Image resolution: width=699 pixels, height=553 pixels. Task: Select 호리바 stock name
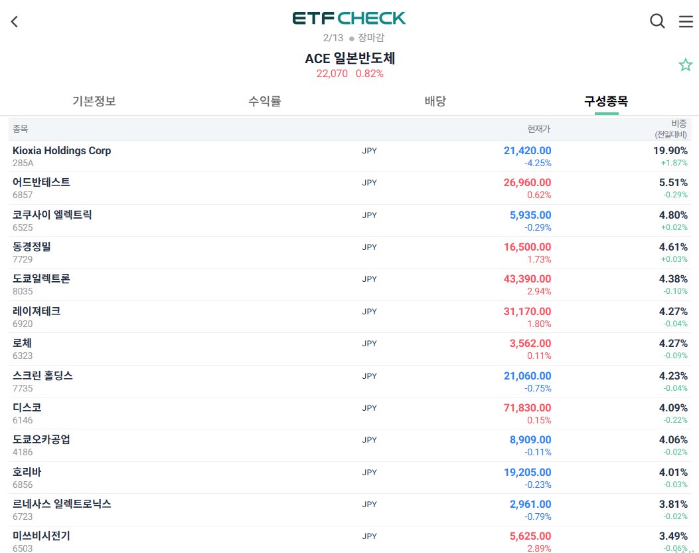(x=27, y=472)
